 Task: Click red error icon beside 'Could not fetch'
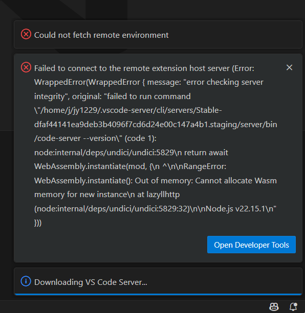(x=26, y=34)
